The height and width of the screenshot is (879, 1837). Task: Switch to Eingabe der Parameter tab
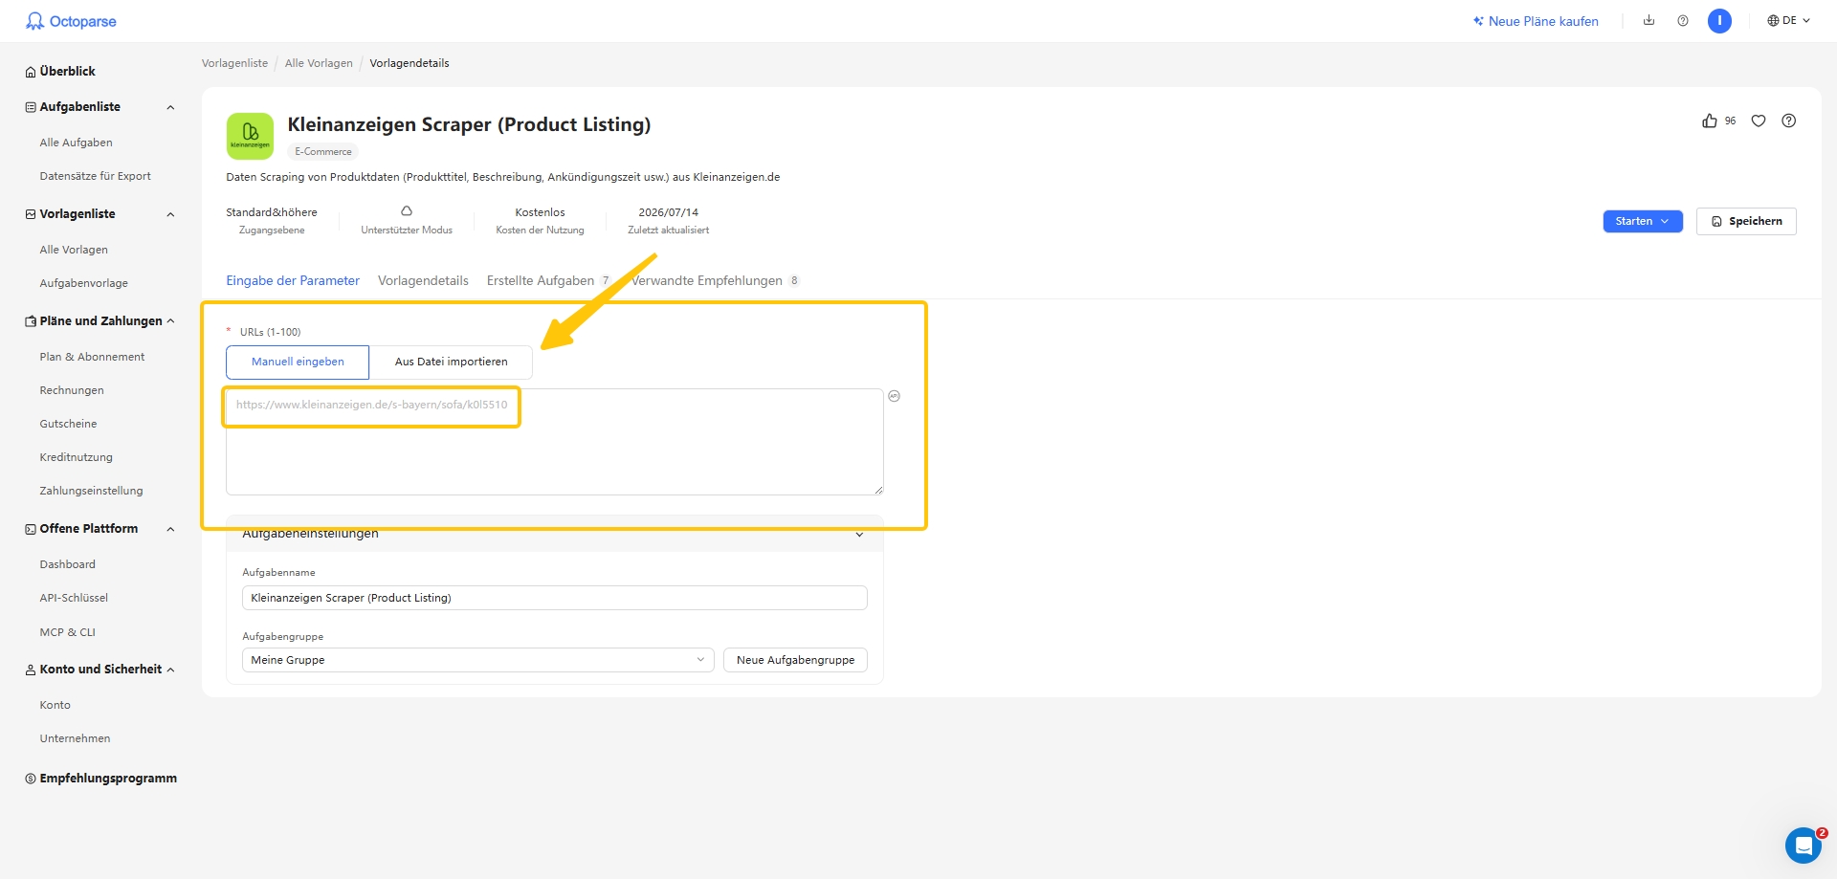point(293,280)
